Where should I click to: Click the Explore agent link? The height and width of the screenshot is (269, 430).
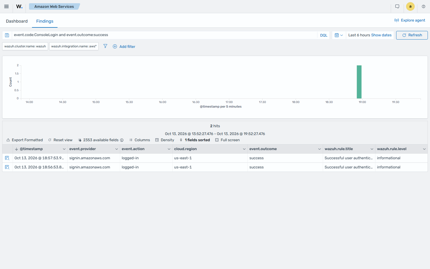(410, 20)
